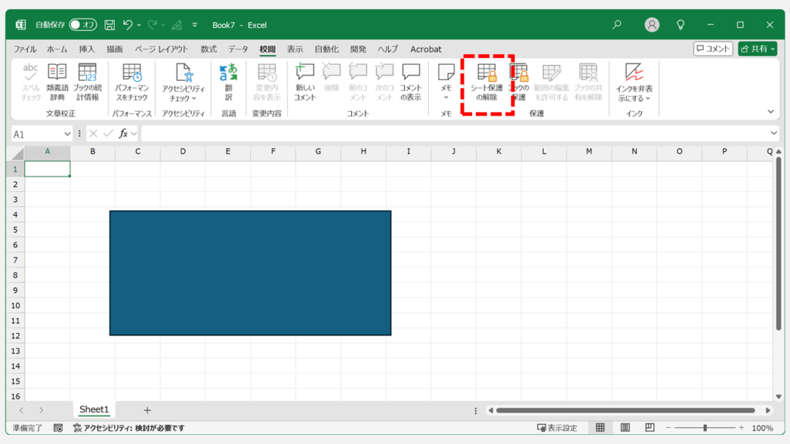This screenshot has width=790, height=444.
Task: Click the 共有 share button
Action: (758, 49)
